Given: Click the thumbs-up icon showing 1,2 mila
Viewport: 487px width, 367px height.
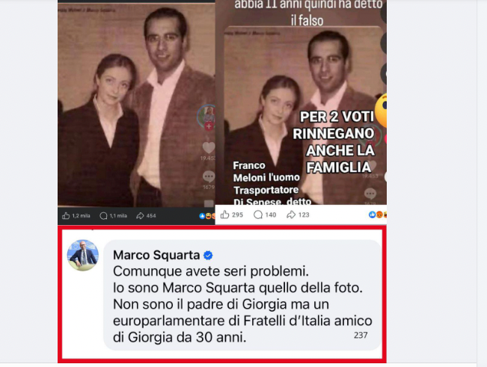Looking at the screenshot, I should tap(66, 215).
